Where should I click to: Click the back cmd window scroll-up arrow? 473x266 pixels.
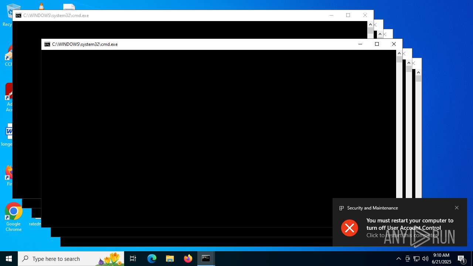[370, 24]
